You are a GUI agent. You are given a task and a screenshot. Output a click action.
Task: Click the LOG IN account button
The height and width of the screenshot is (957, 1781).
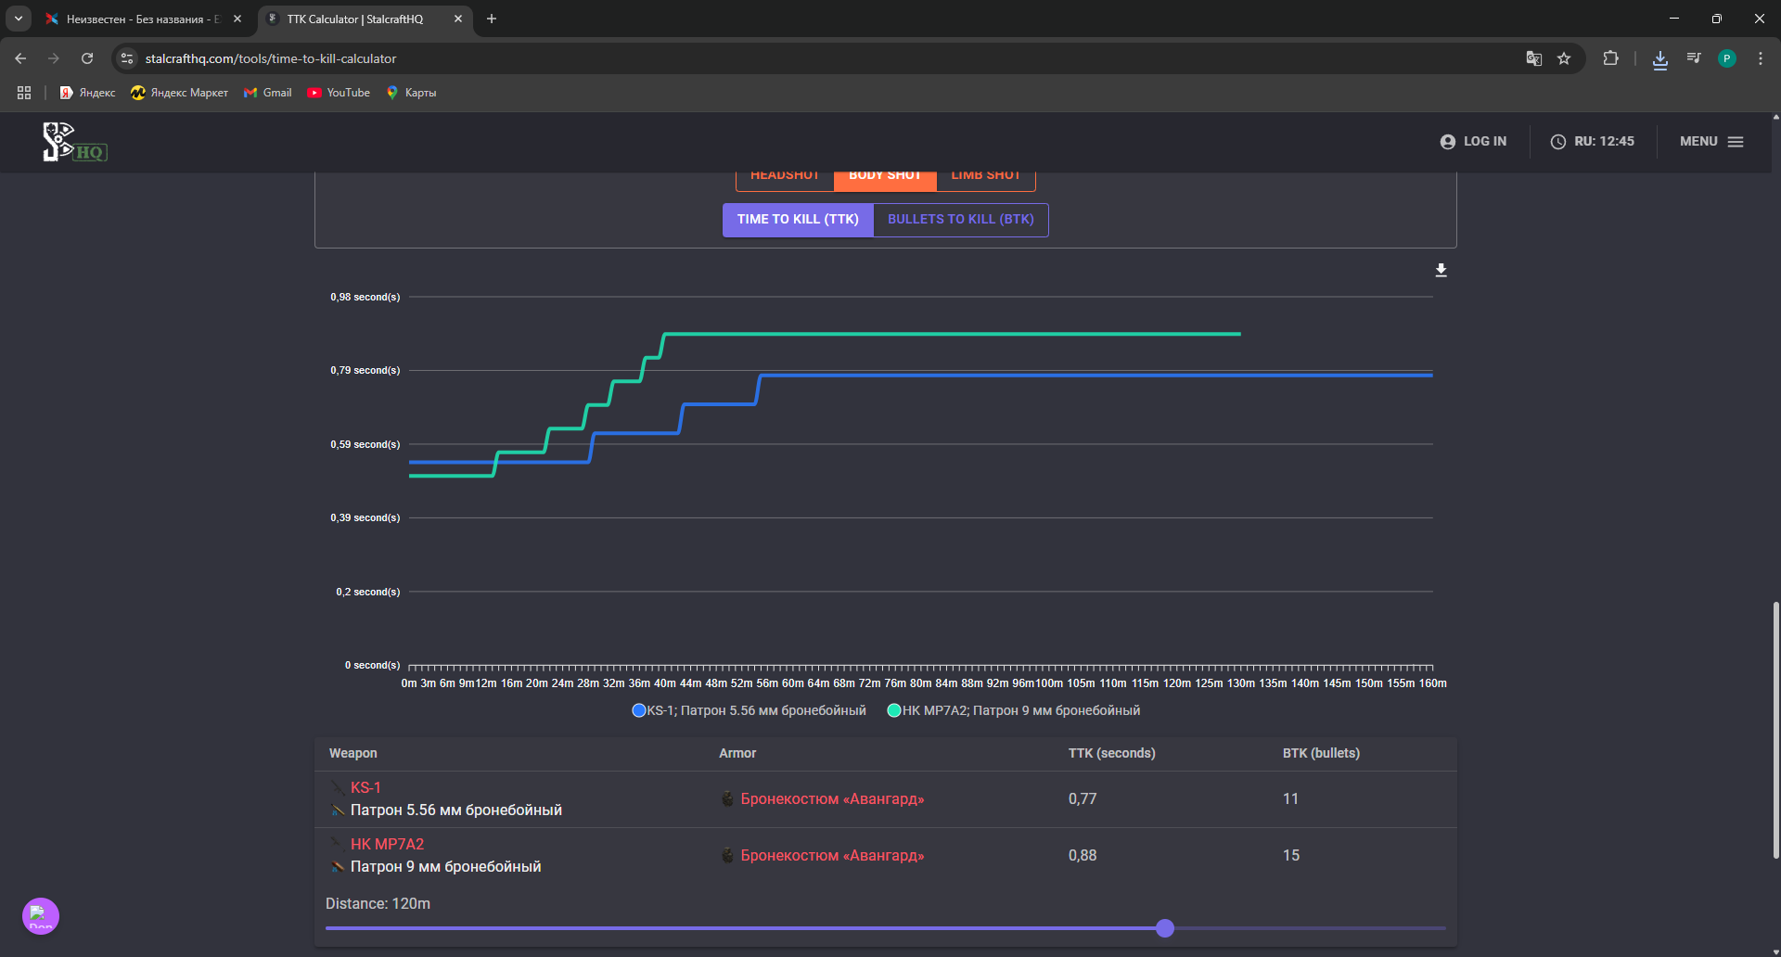[x=1473, y=141]
